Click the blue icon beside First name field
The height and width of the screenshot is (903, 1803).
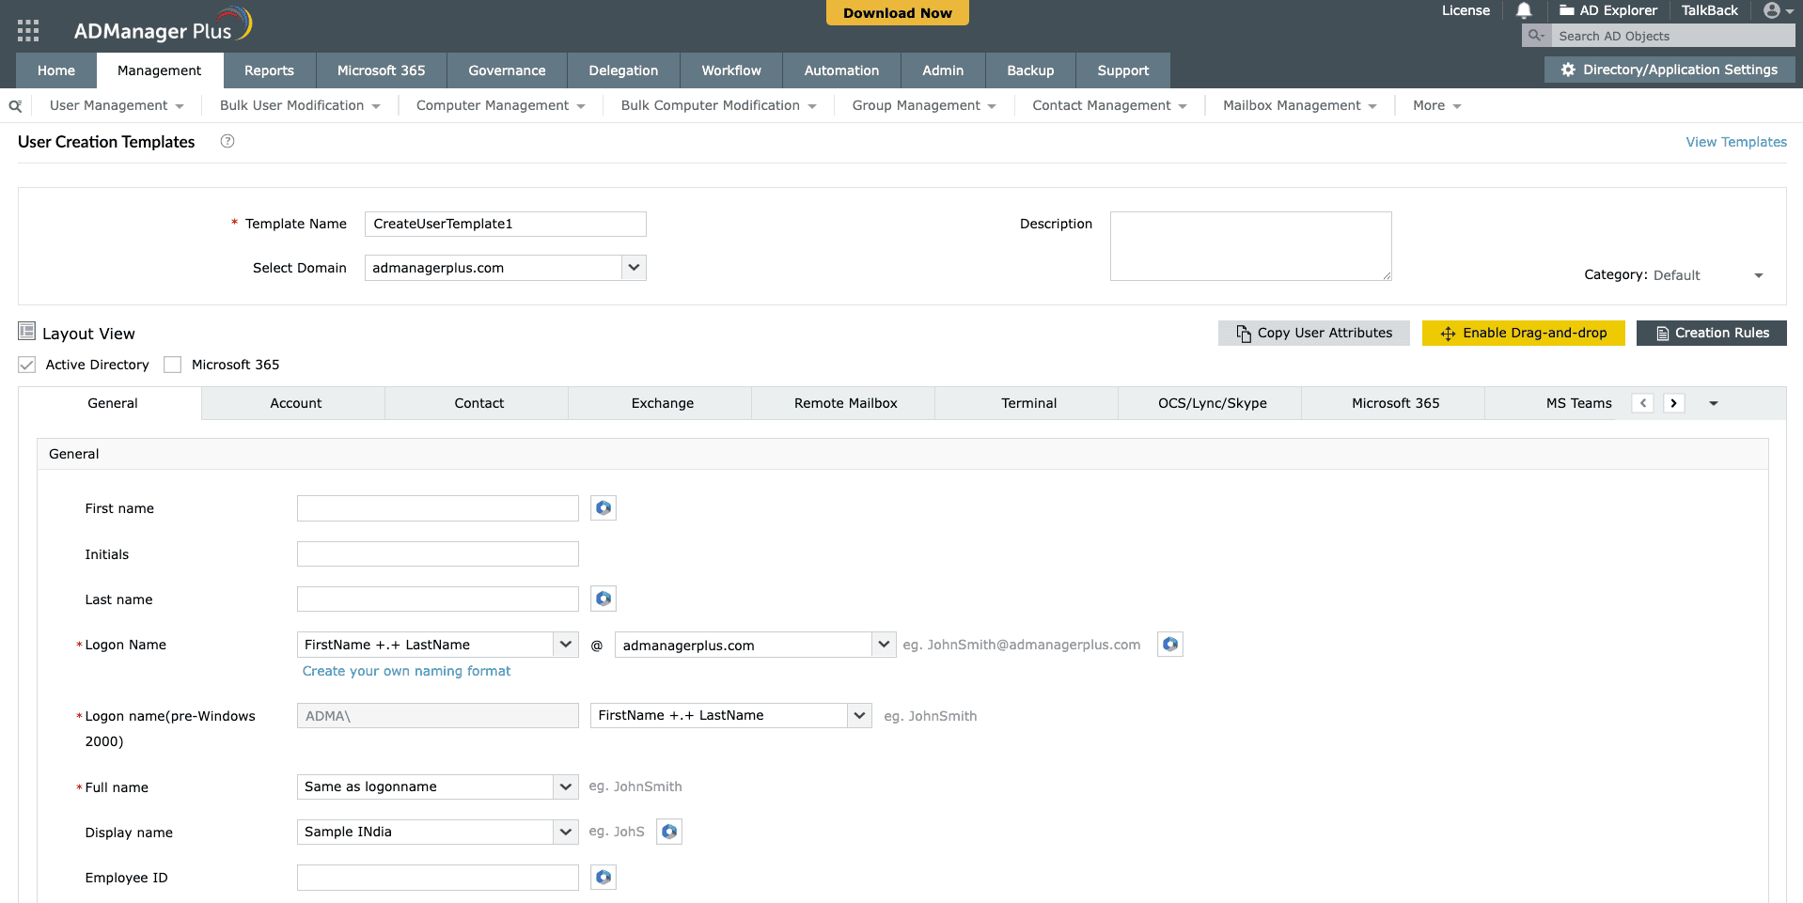[603, 507]
